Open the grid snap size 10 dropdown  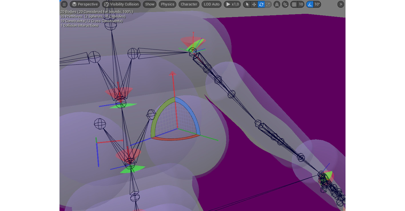point(301,4)
